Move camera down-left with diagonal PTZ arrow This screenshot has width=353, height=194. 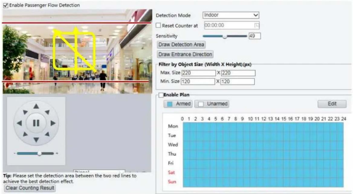click(25, 135)
